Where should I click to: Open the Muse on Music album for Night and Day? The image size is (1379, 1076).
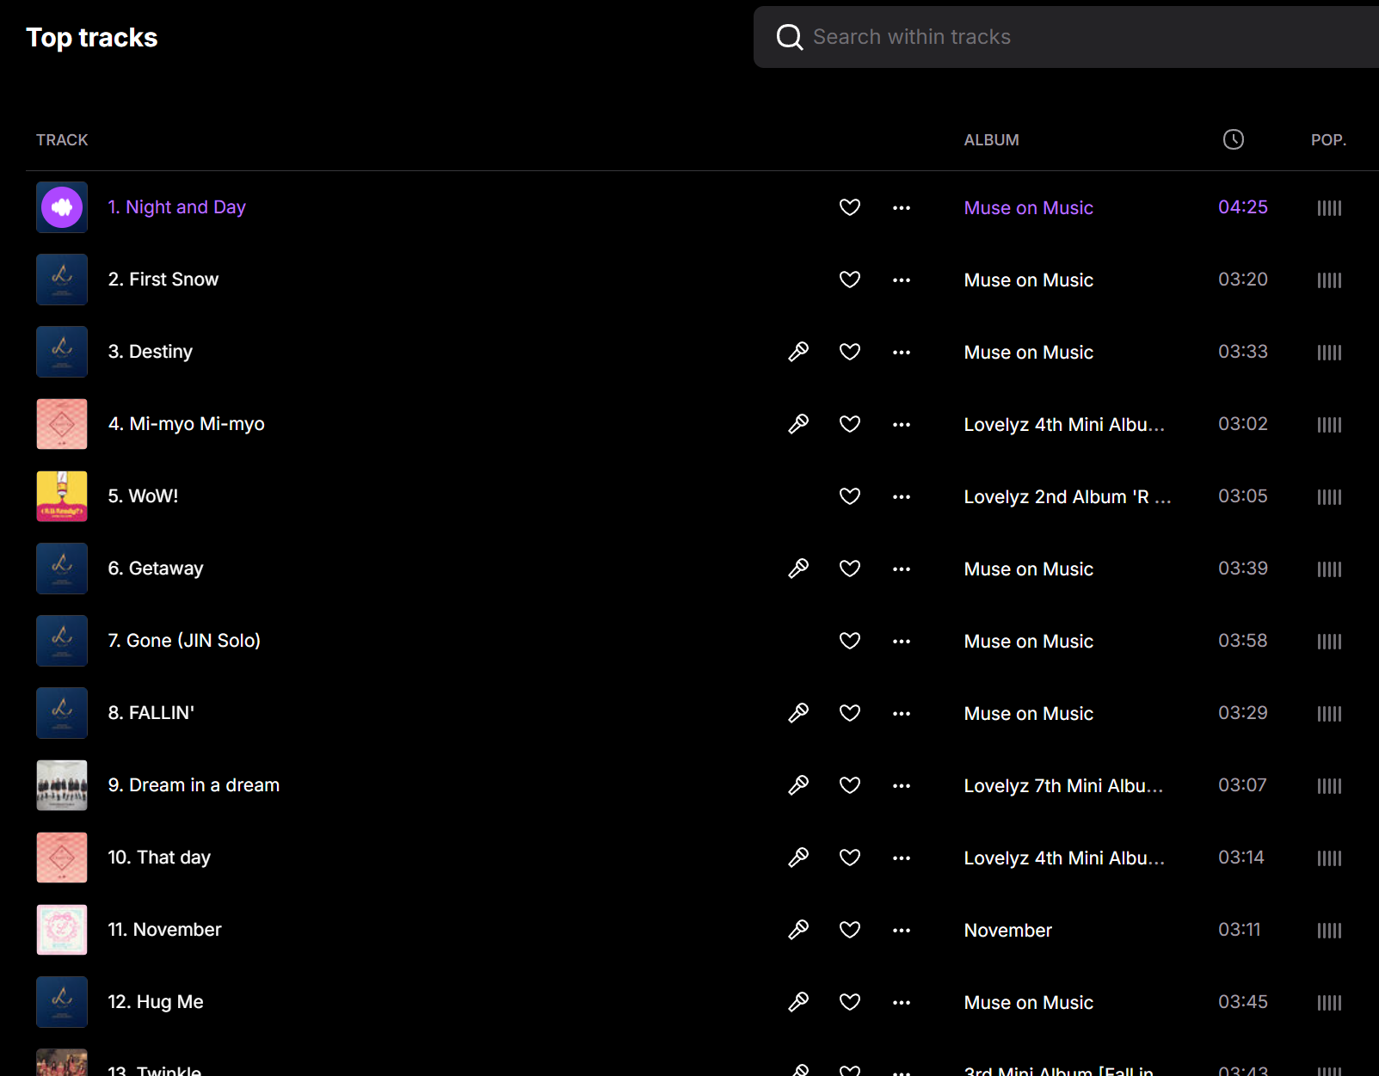point(1029,208)
